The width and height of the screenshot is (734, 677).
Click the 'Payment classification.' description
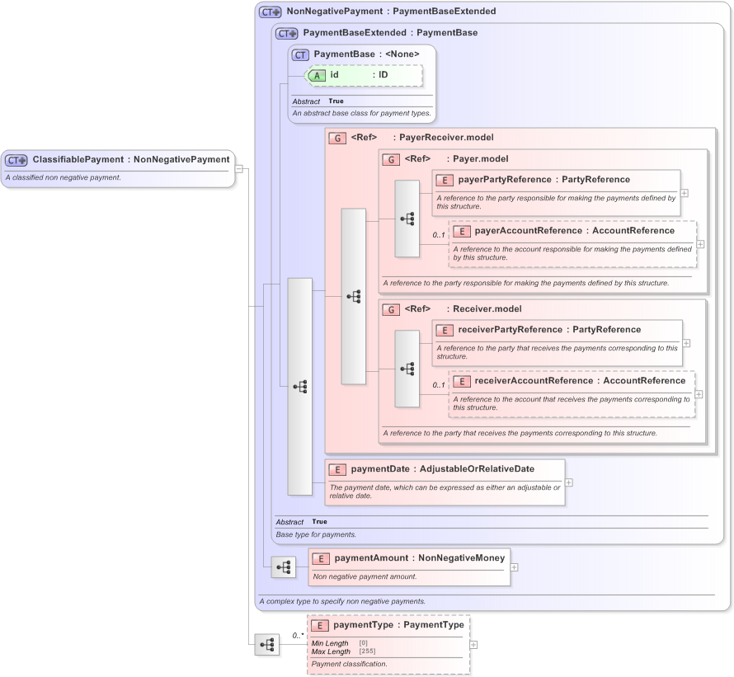click(x=349, y=665)
